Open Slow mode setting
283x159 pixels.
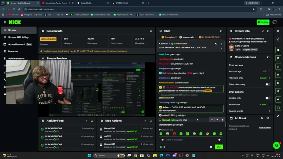pos(249,105)
